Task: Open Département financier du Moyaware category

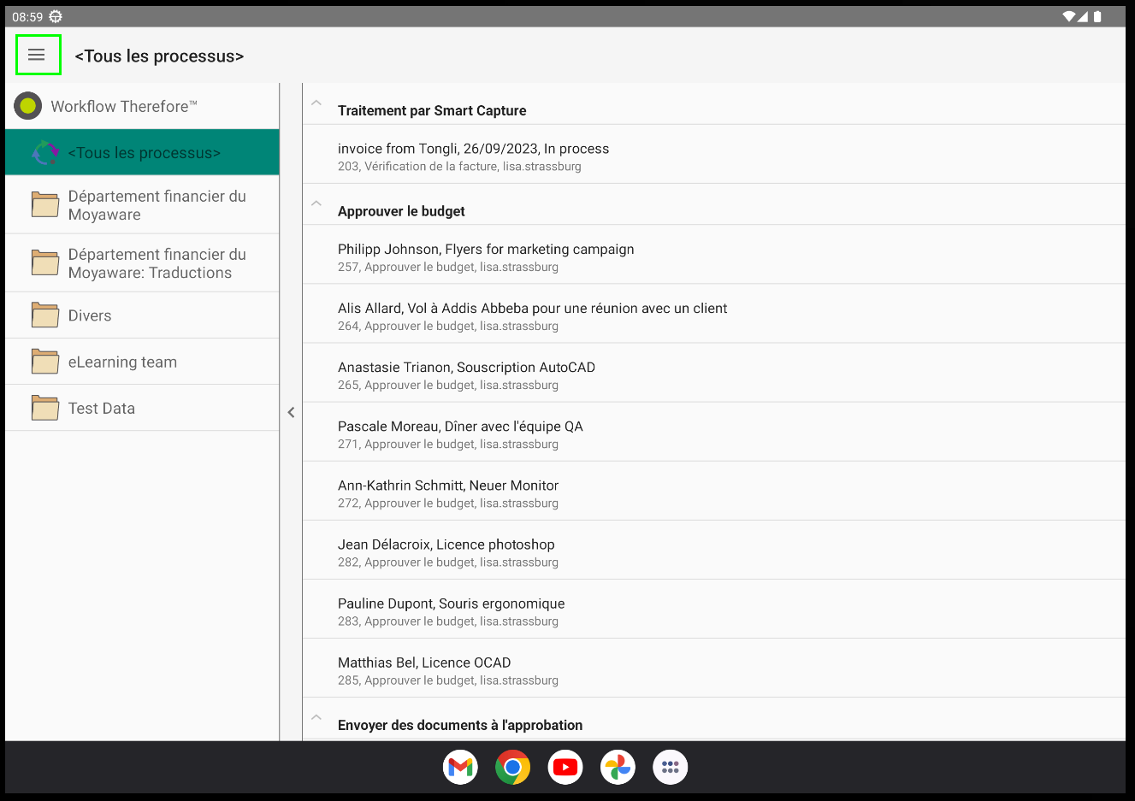Action: click(x=142, y=205)
